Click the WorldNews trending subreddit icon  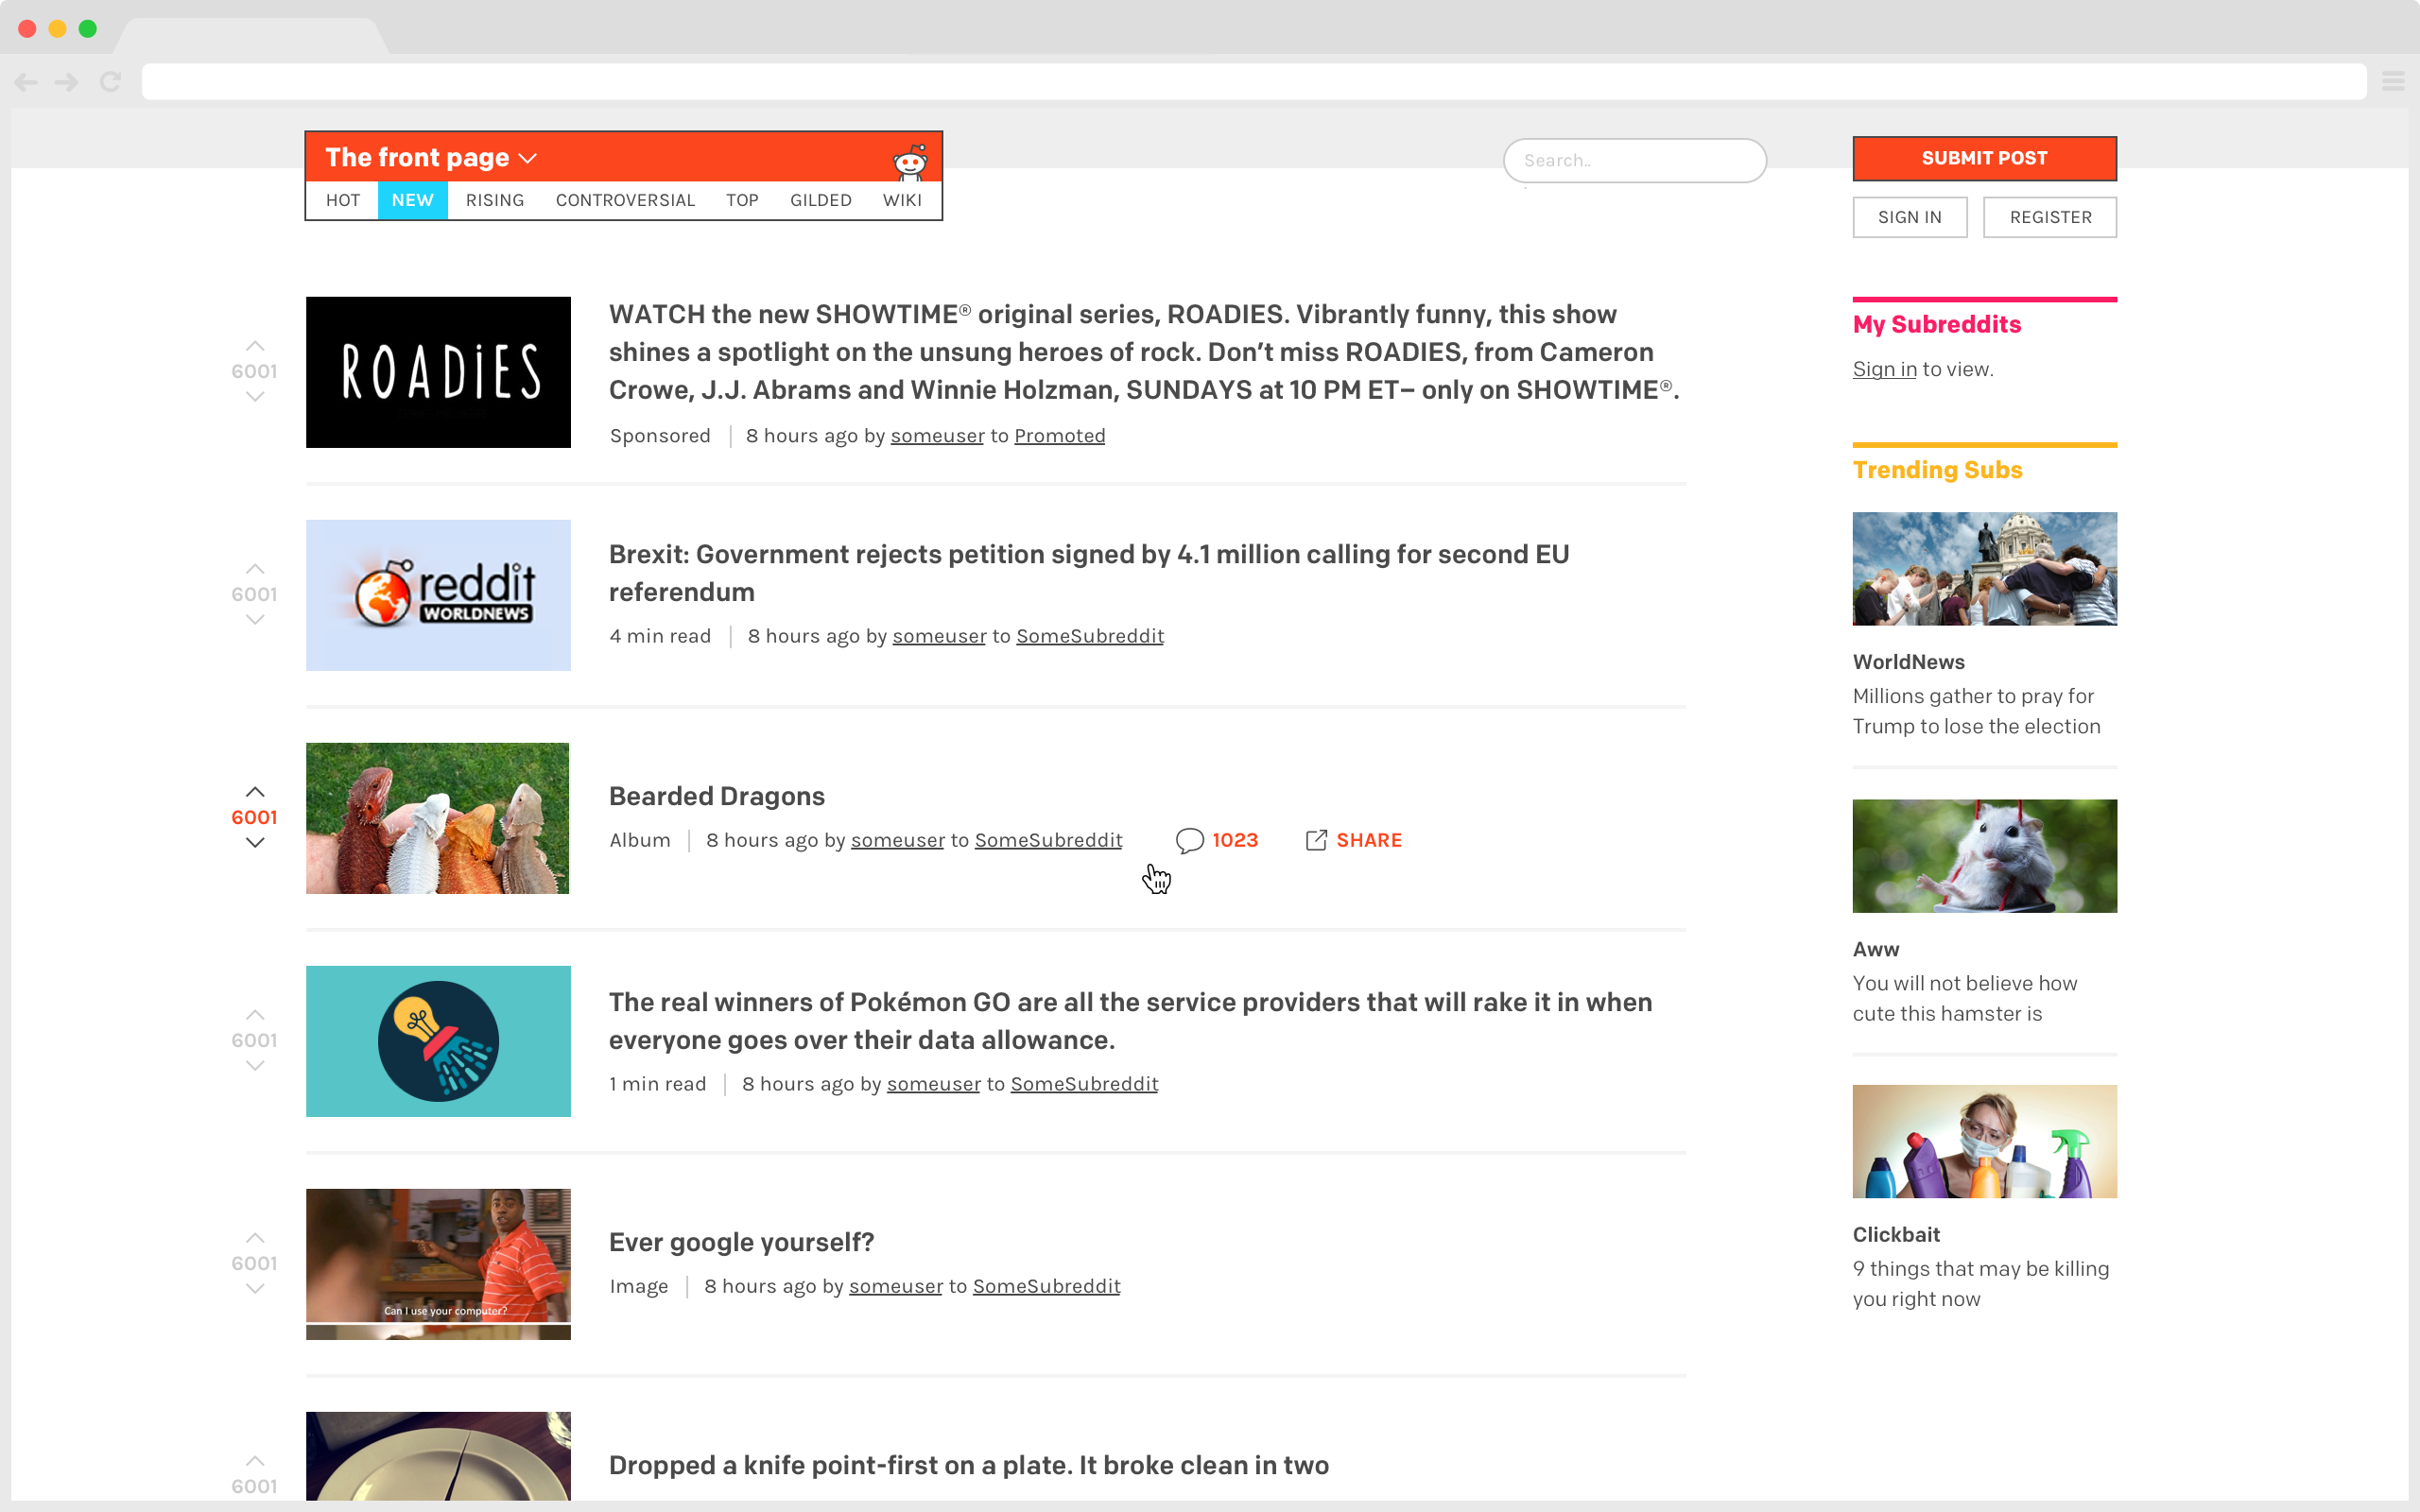pyautogui.click(x=1984, y=568)
